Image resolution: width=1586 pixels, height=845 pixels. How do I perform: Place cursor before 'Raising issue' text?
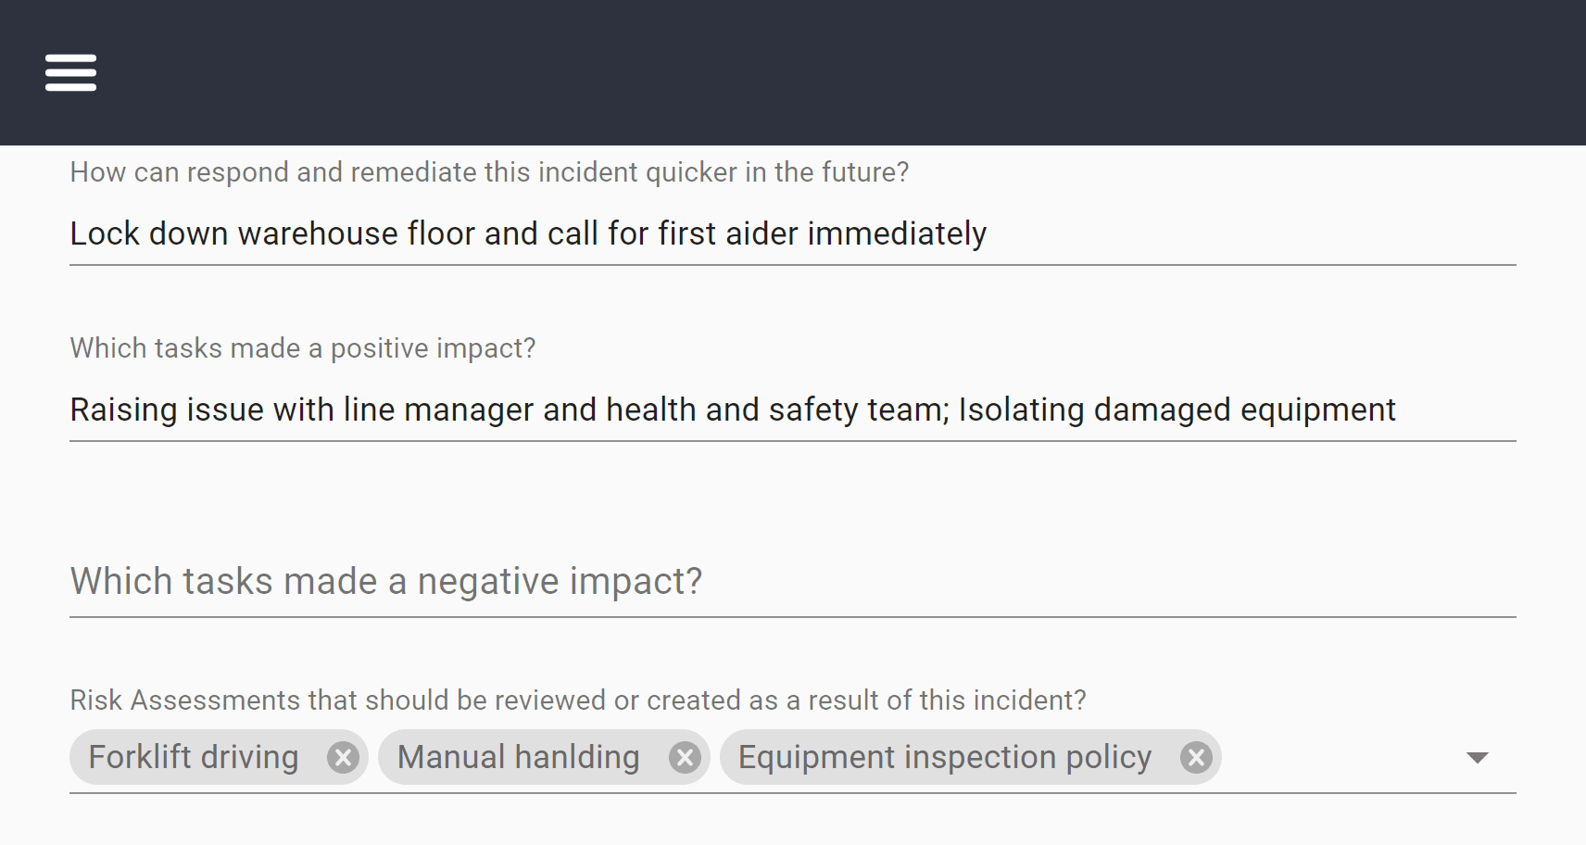click(x=70, y=410)
